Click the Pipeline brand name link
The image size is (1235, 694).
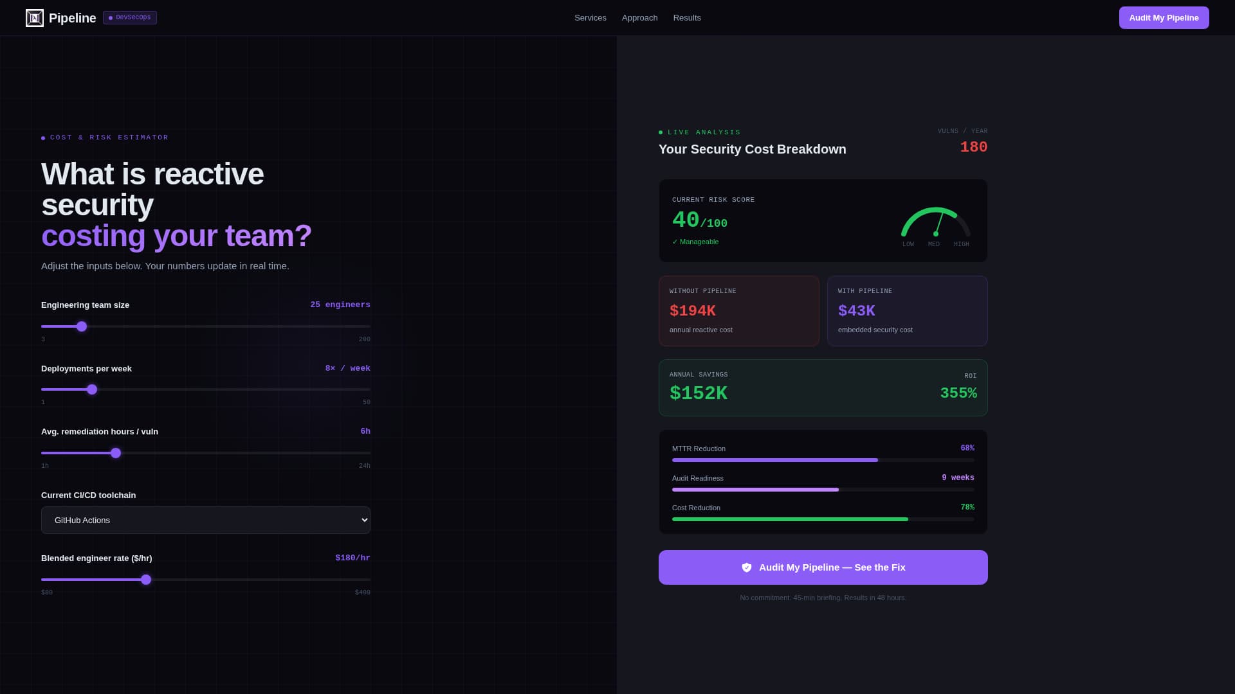[x=72, y=18]
